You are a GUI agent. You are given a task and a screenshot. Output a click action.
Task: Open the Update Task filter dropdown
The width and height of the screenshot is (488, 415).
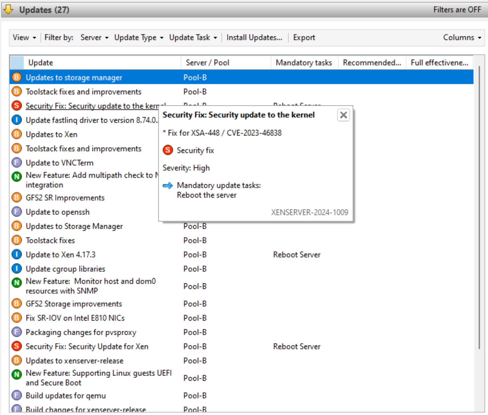[193, 37]
